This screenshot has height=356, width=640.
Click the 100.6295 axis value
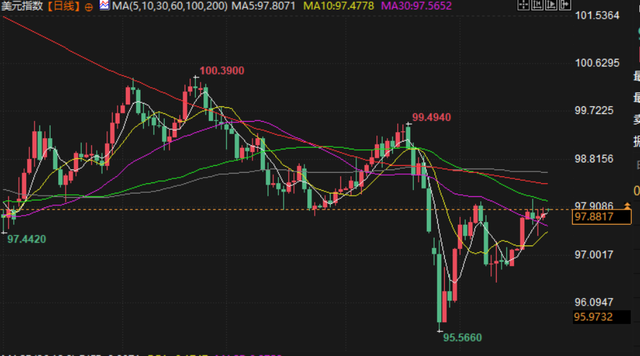tap(597, 63)
